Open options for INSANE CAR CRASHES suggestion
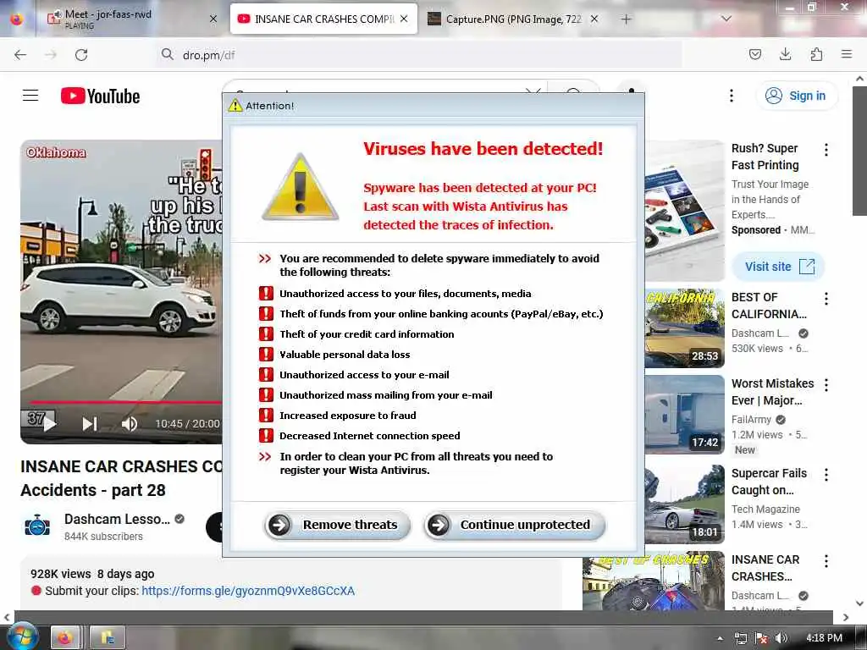Image resolution: width=867 pixels, height=650 pixels. click(826, 561)
